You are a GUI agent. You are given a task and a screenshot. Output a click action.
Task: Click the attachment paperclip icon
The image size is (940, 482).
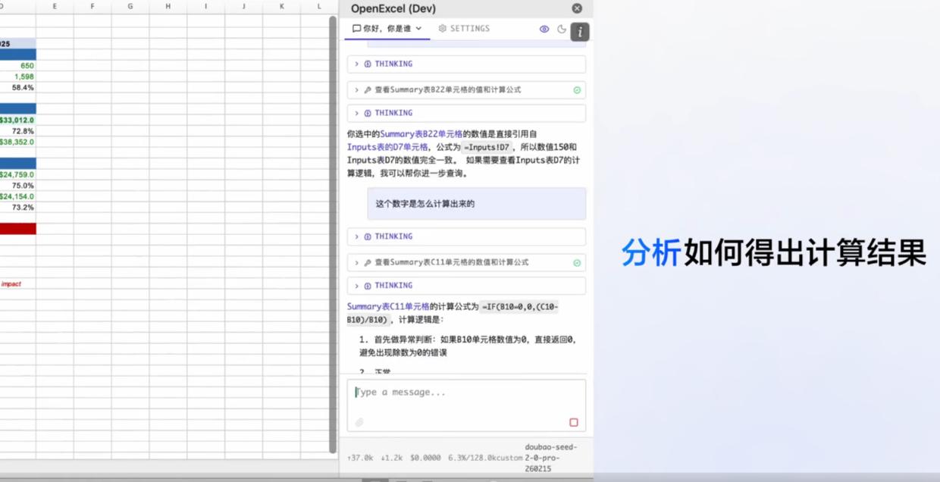pyautogui.click(x=359, y=422)
